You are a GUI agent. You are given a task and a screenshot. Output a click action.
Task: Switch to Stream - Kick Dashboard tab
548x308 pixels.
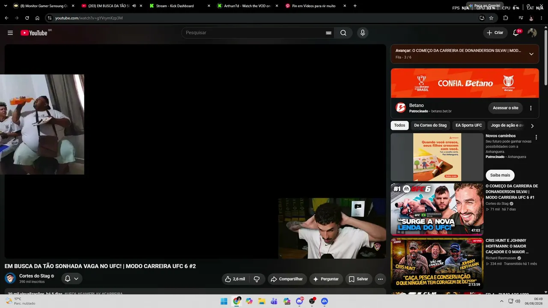(x=180, y=6)
